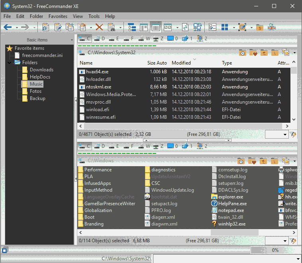This screenshot has width=302, height=263.
Task: Click the root folder icon in bottom panel
Action: (x=275, y=161)
